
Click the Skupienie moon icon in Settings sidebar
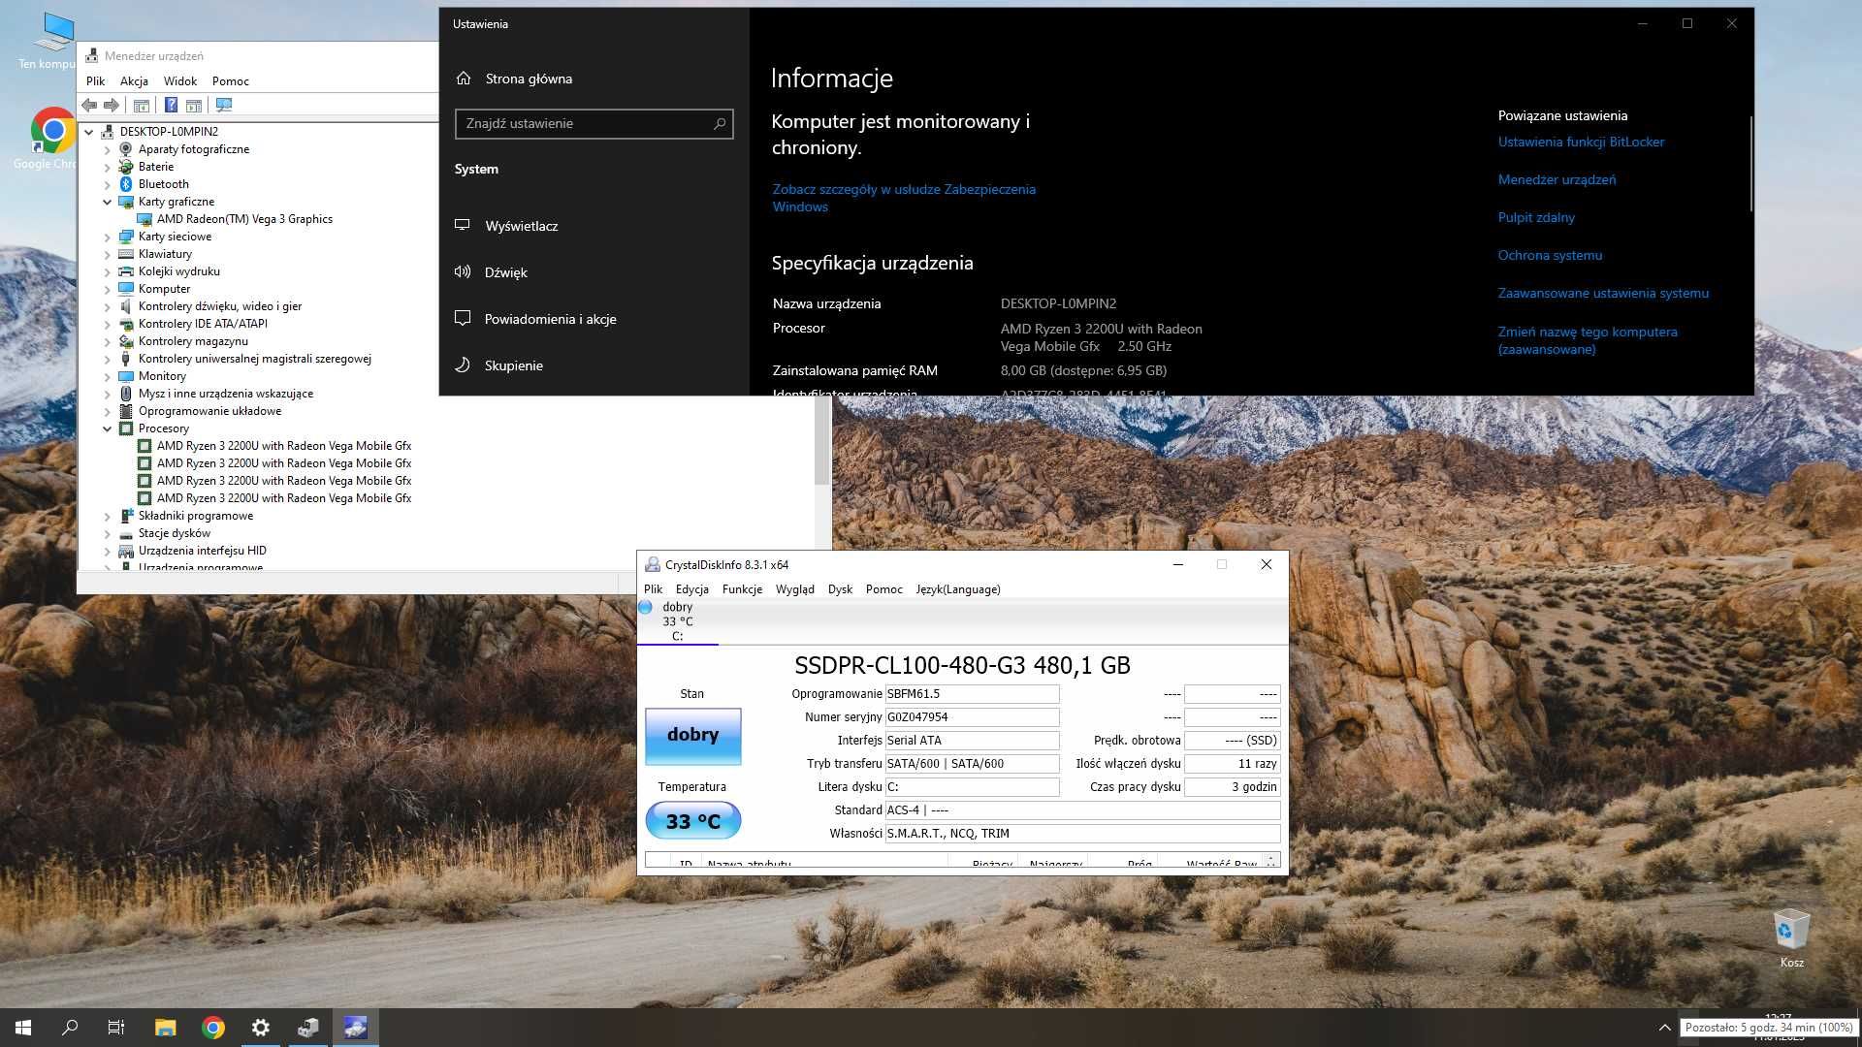pyautogui.click(x=463, y=365)
